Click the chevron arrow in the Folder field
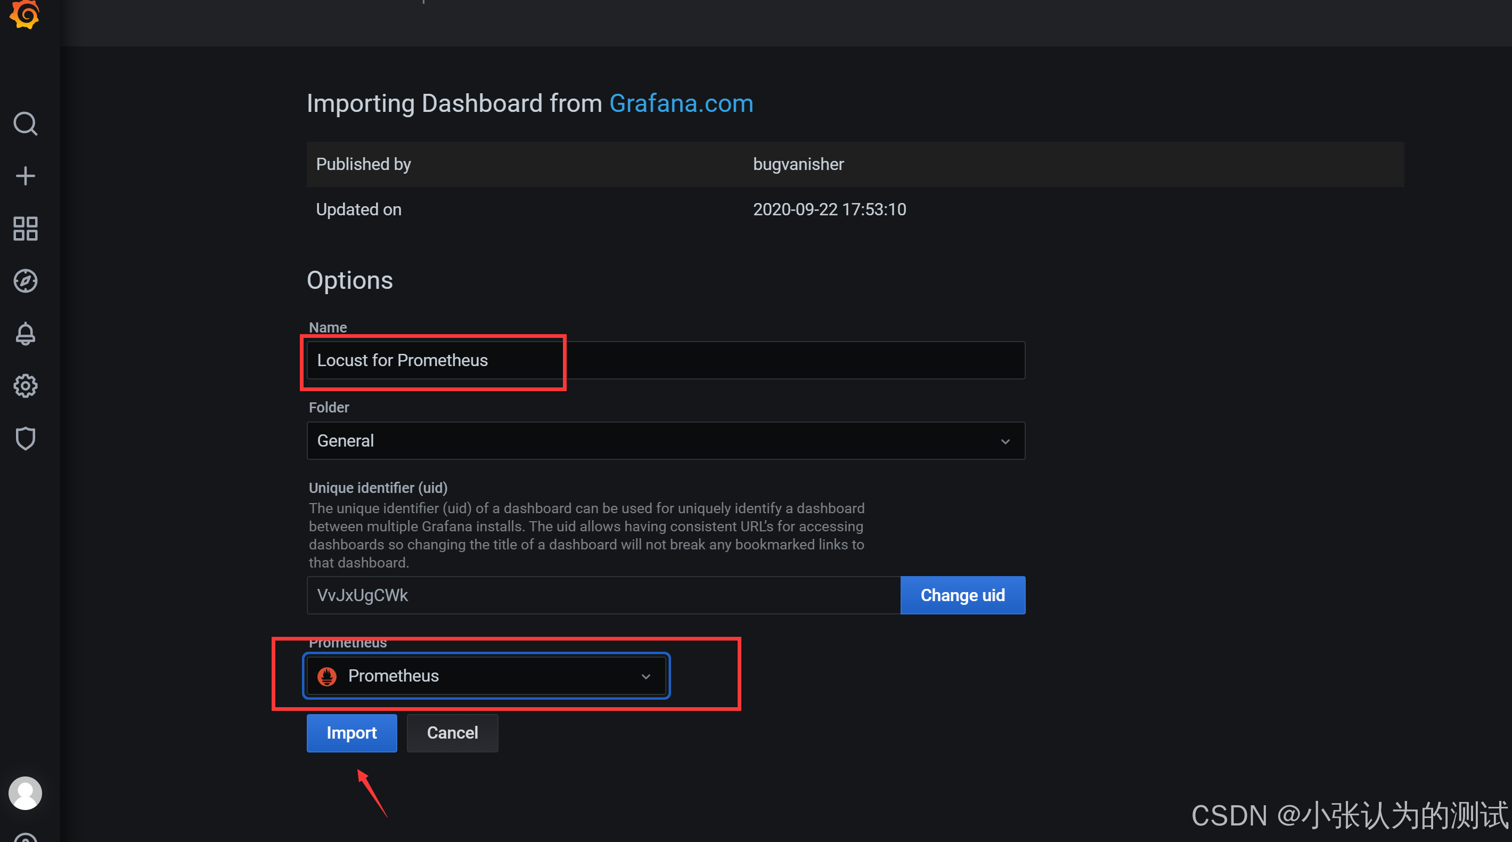 point(1005,441)
